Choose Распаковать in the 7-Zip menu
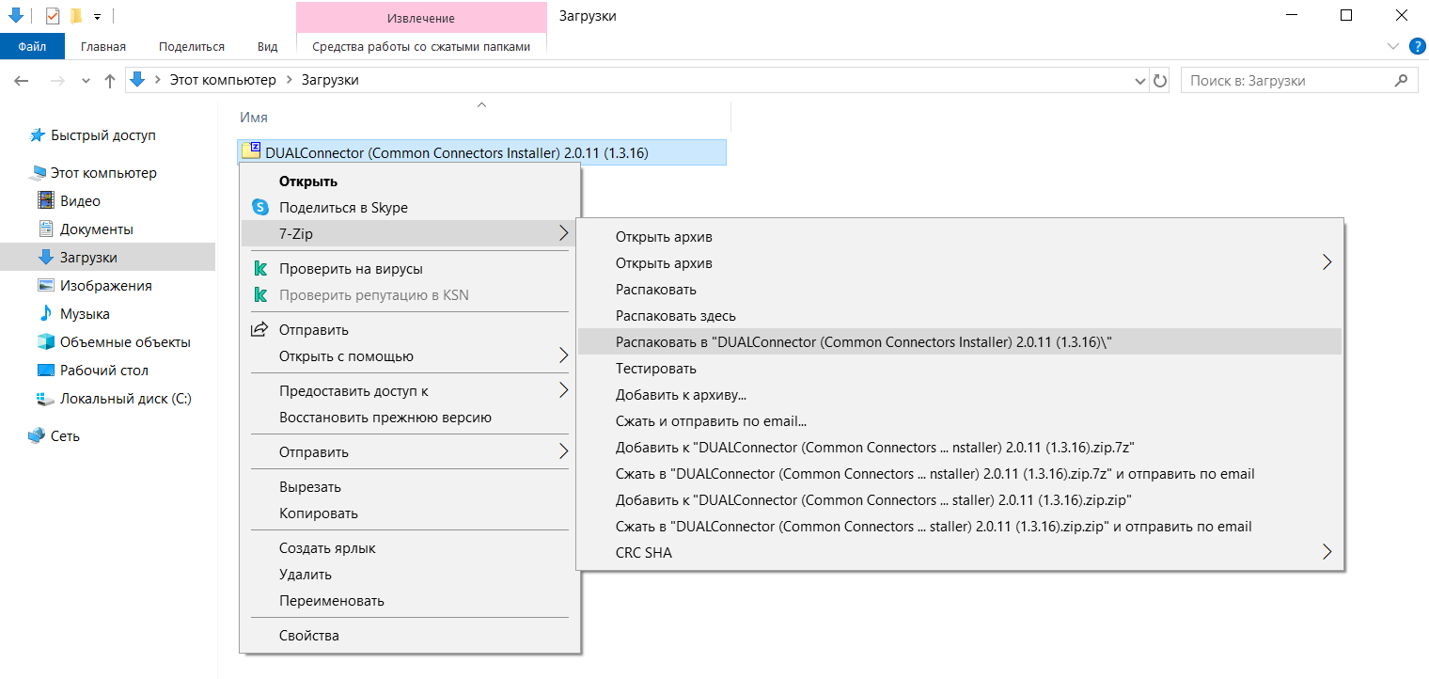Viewport: 1429px width, 679px height. [960, 290]
